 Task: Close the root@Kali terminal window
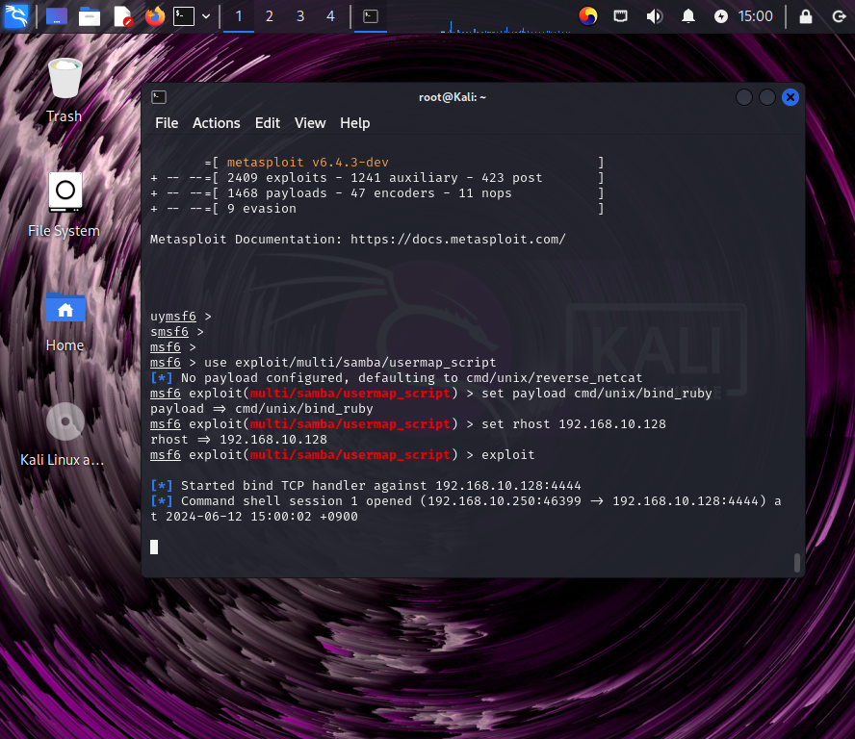click(790, 97)
